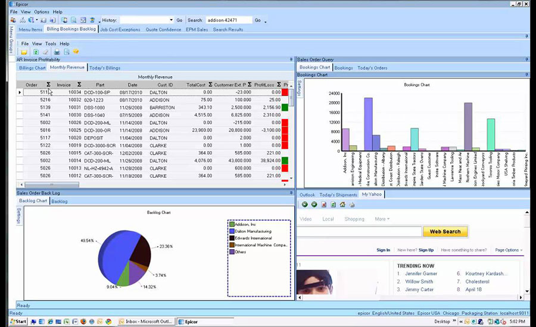
Task: Click the Yahoo web search input box
Action: point(359,231)
